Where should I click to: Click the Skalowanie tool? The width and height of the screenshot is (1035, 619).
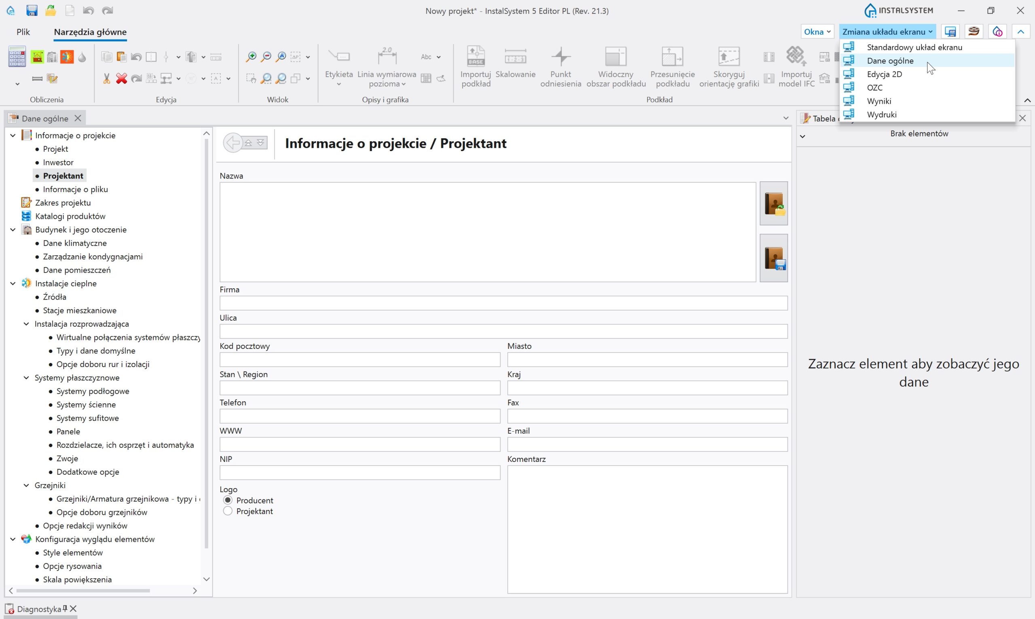[515, 63]
